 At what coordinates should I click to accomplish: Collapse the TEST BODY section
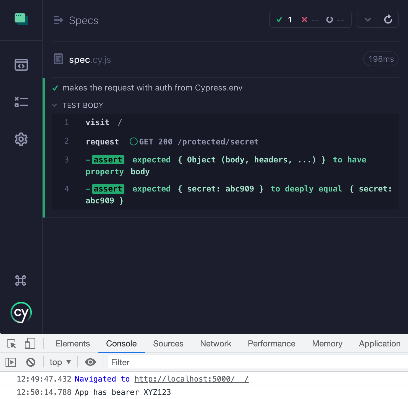click(54, 105)
